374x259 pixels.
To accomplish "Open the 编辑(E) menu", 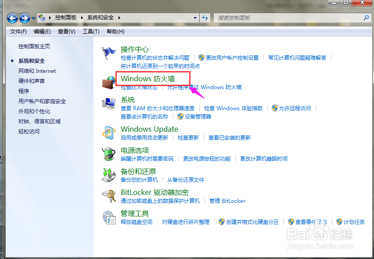I will pos(42,32).
